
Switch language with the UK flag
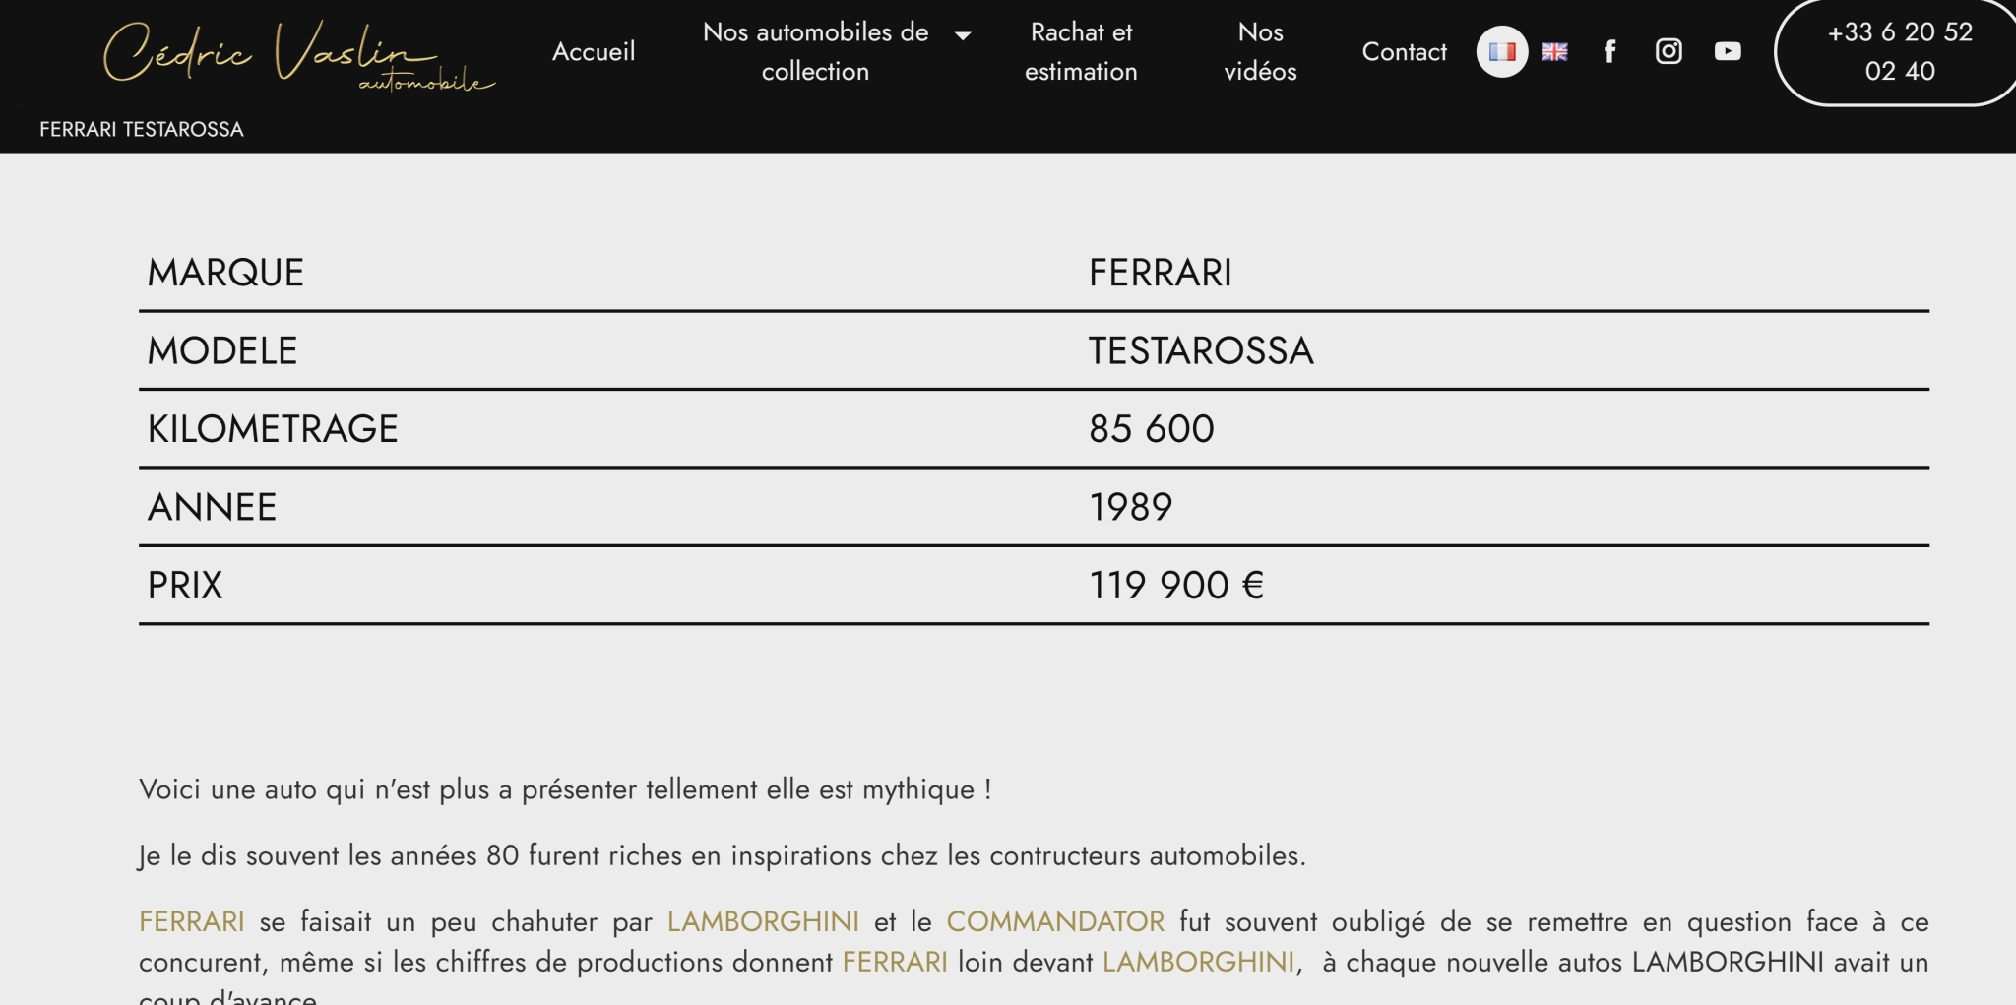pyautogui.click(x=1554, y=51)
